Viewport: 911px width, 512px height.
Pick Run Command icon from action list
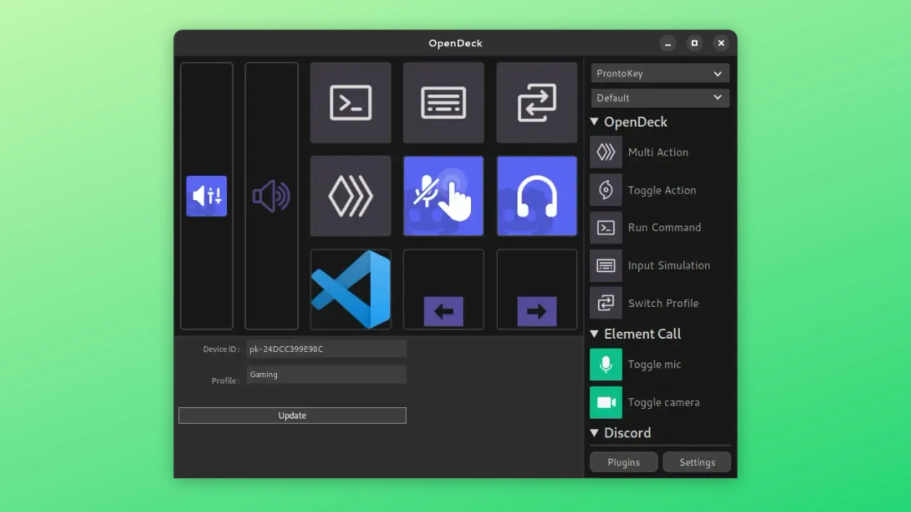tap(606, 228)
